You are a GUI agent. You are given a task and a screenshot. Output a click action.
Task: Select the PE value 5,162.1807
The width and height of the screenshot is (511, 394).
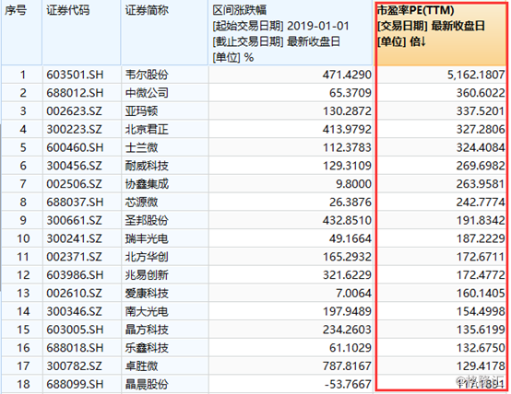(x=476, y=75)
